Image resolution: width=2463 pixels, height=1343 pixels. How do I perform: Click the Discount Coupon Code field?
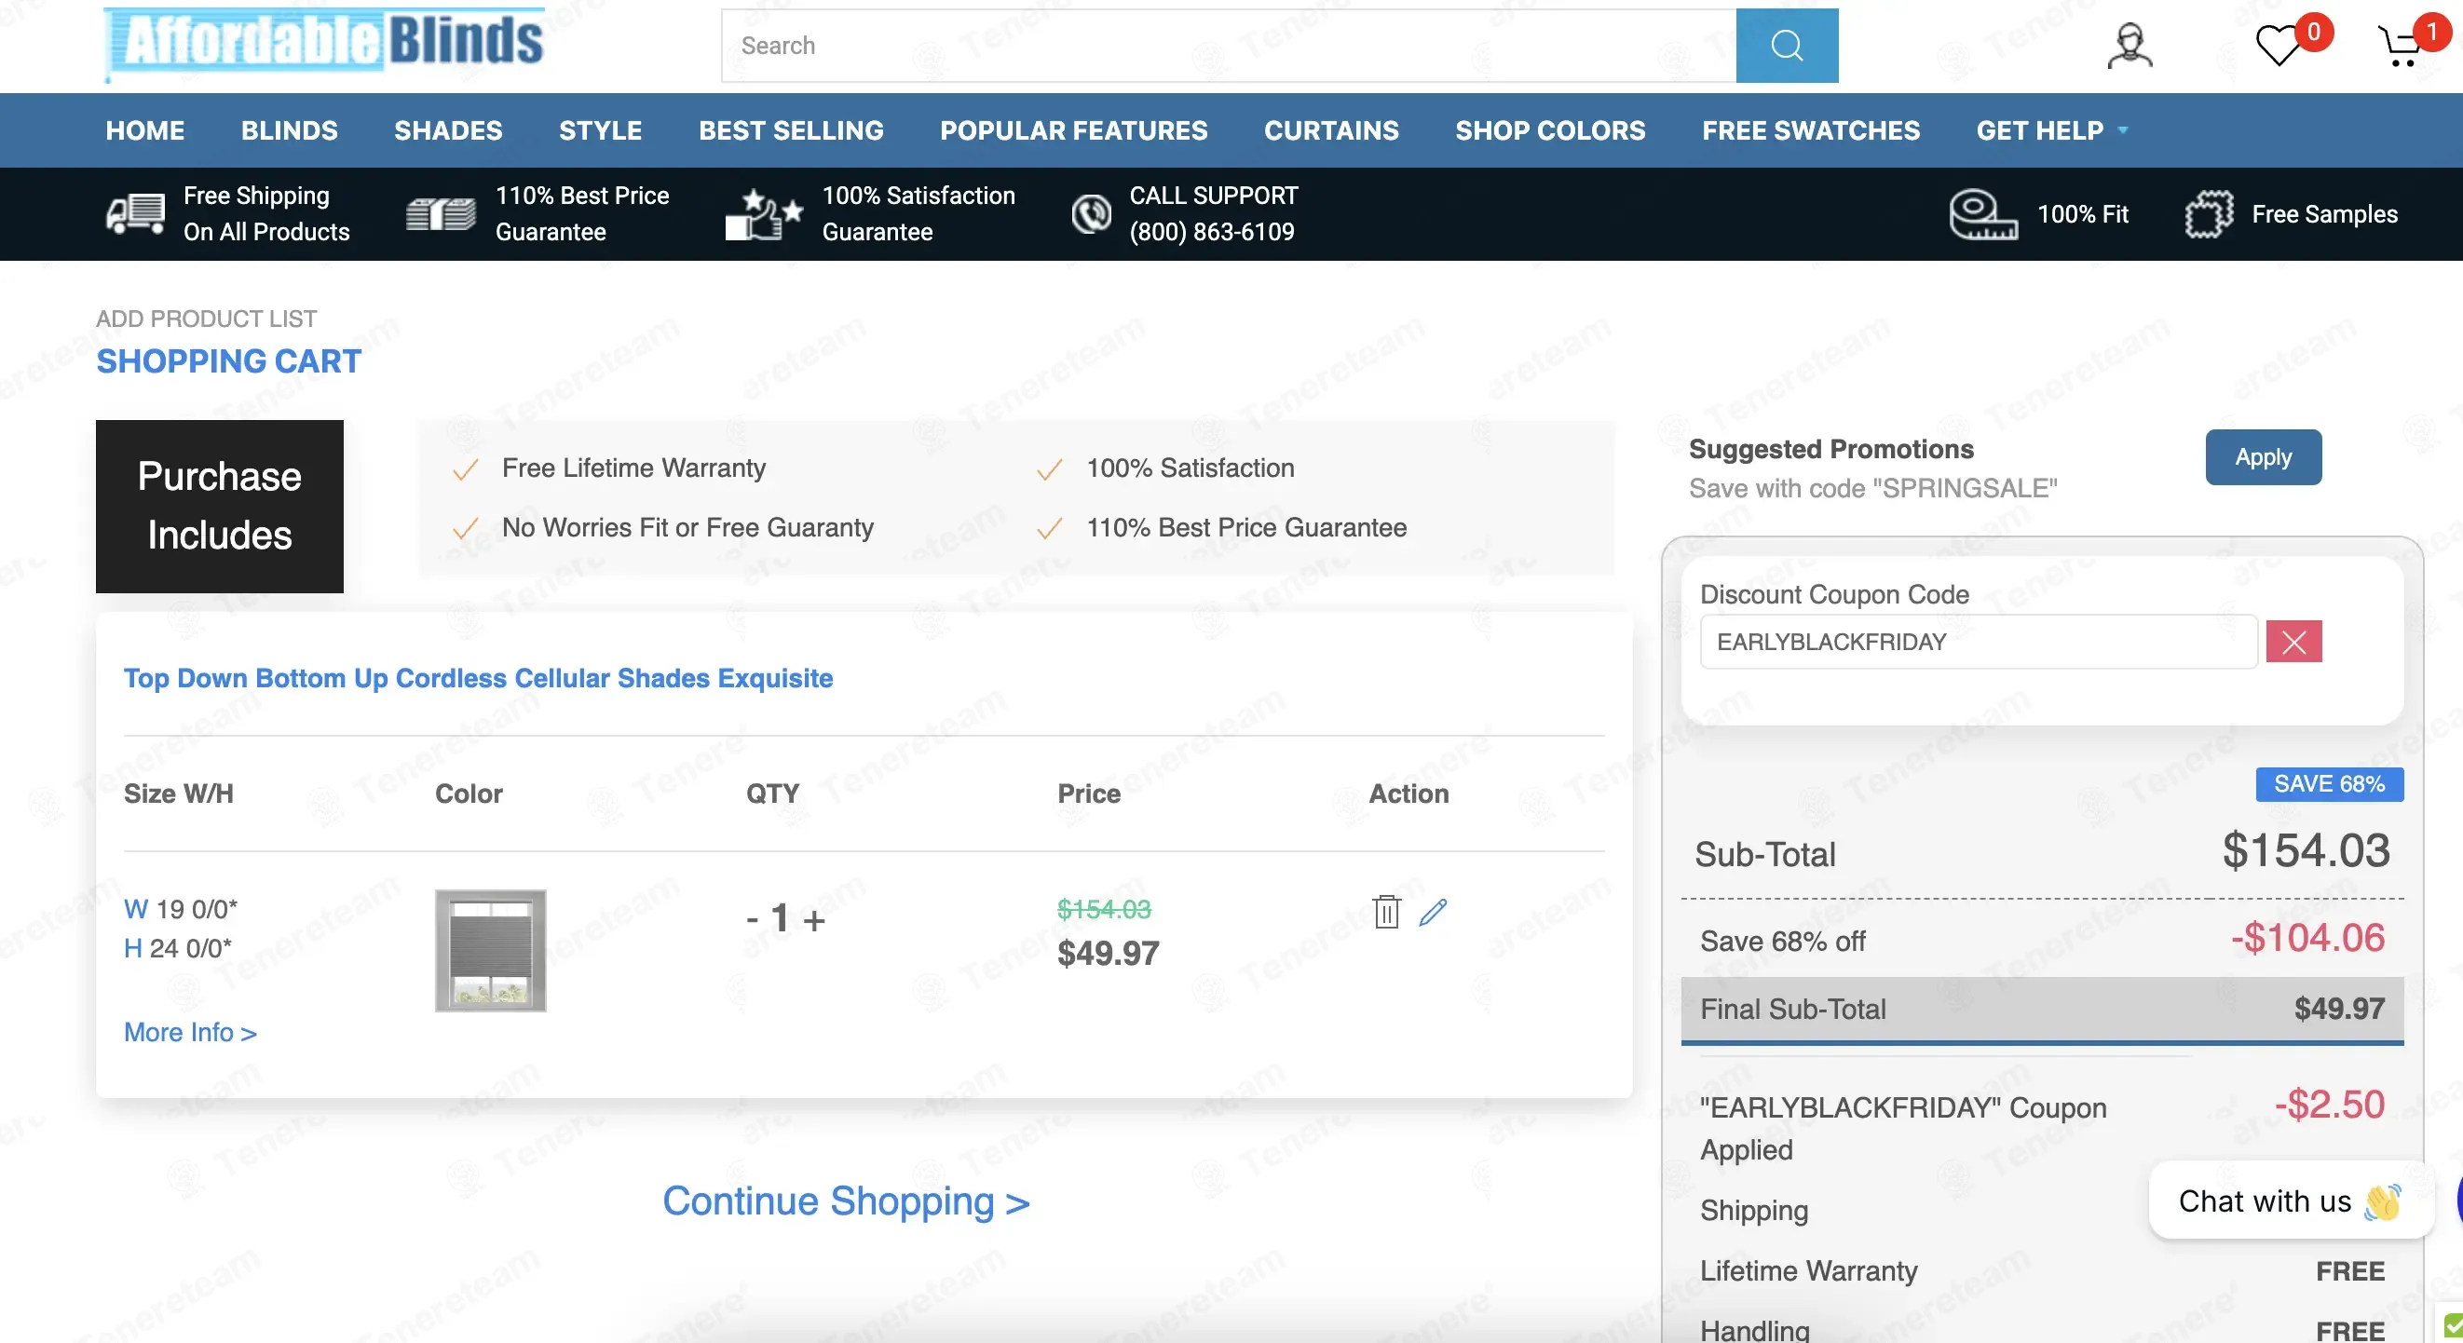pyautogui.click(x=1979, y=642)
